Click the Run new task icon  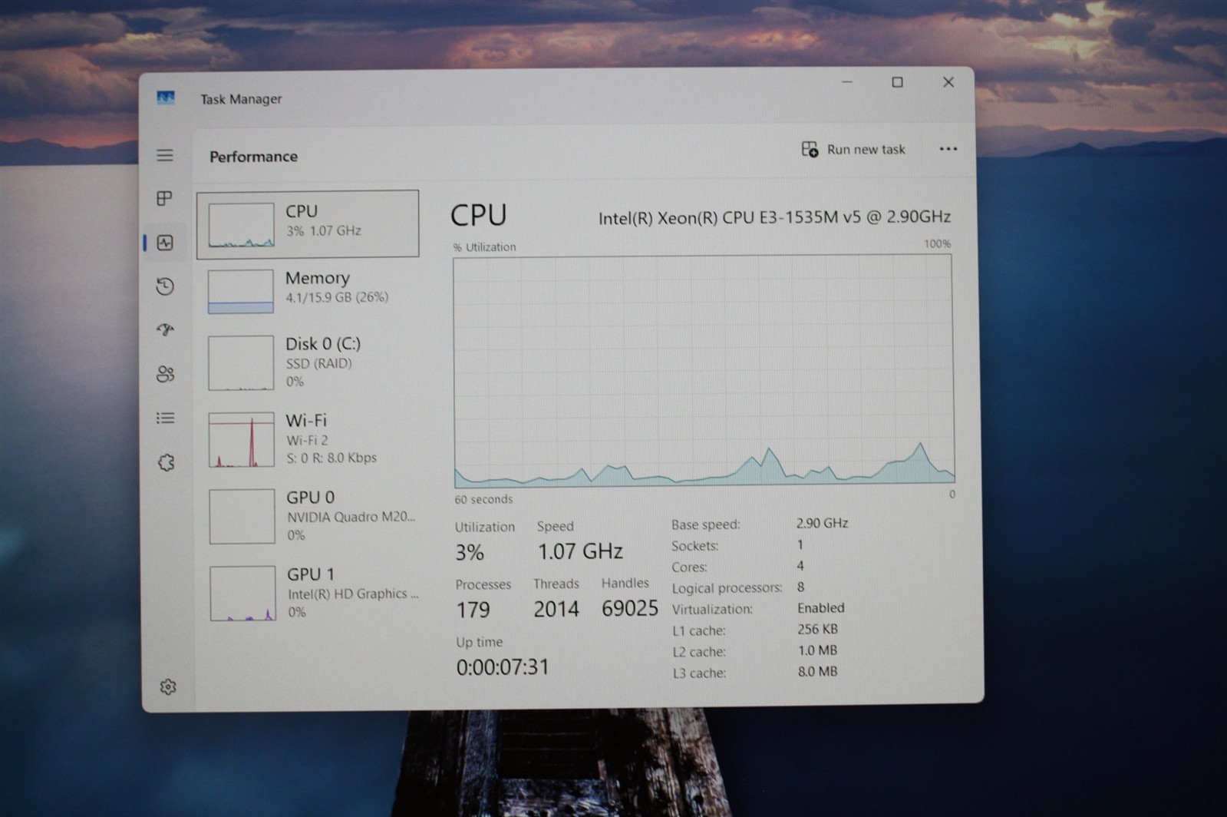(810, 149)
